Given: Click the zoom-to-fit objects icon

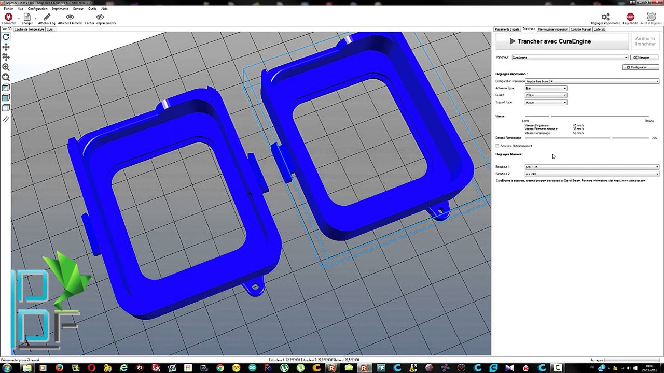Looking at the screenshot, I should (x=6, y=77).
